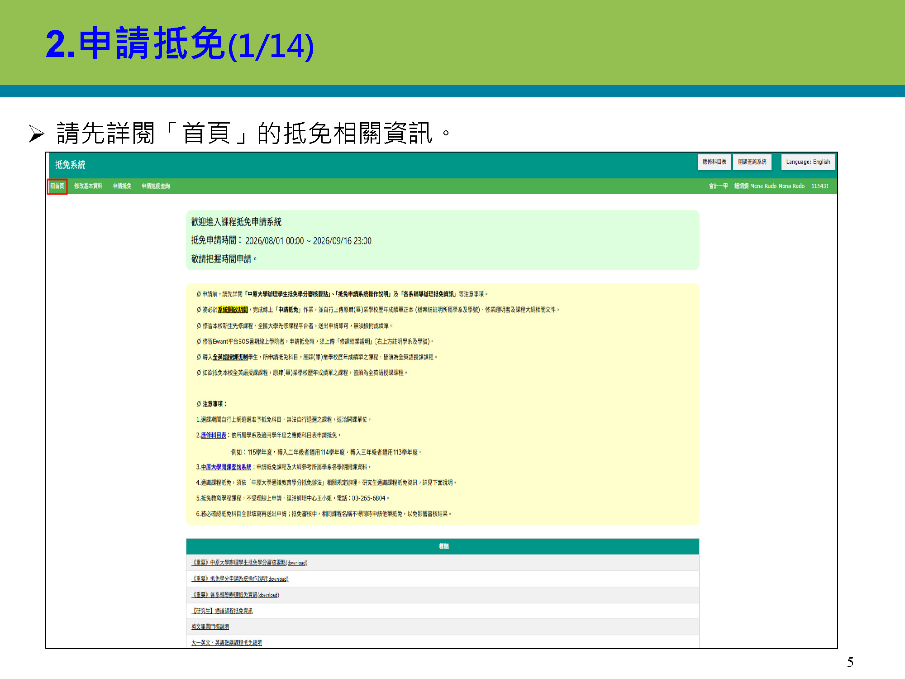Go to 申請進度查詢 in the menu
905x679 pixels.
click(x=156, y=186)
